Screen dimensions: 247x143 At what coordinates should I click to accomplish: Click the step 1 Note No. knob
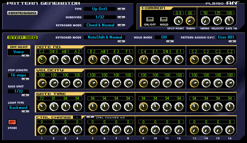pos(42,60)
